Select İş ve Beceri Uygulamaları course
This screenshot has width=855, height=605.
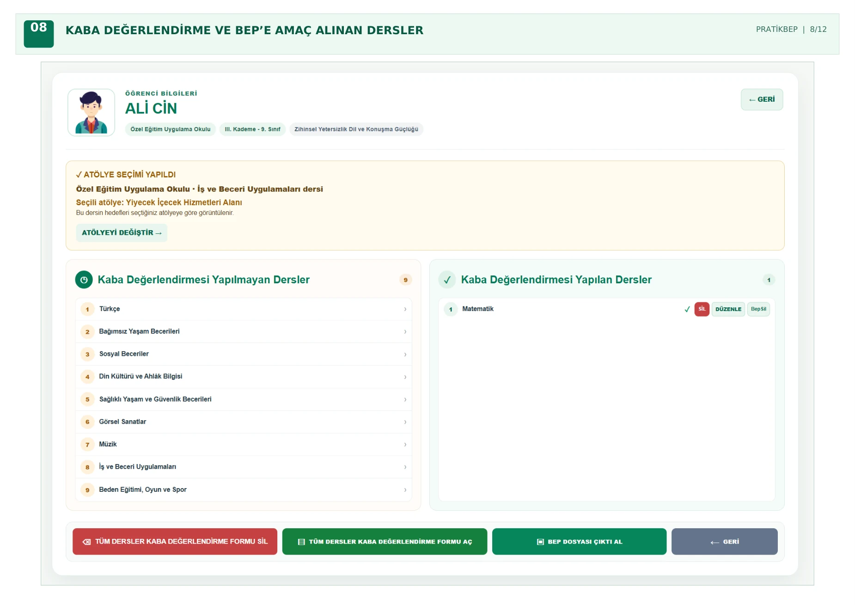(x=244, y=467)
